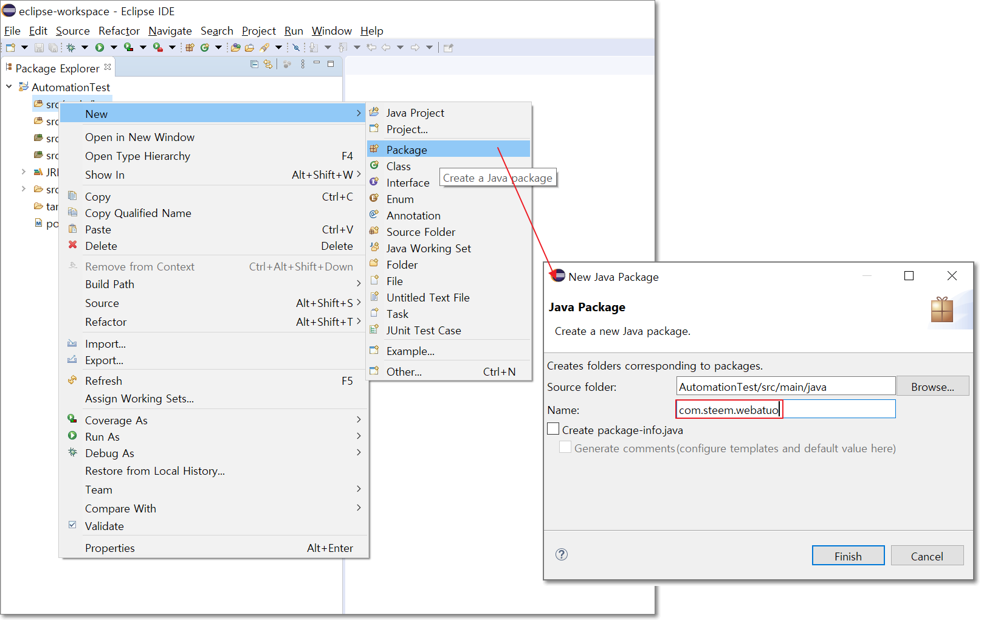Minimize the Package Explorer view
This screenshot has width=981, height=620.
(x=317, y=63)
